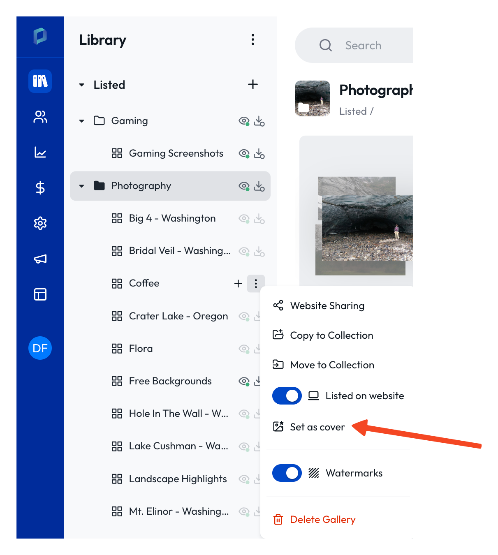
Task: Turn off Listed on website switch
Action: pyautogui.click(x=287, y=395)
